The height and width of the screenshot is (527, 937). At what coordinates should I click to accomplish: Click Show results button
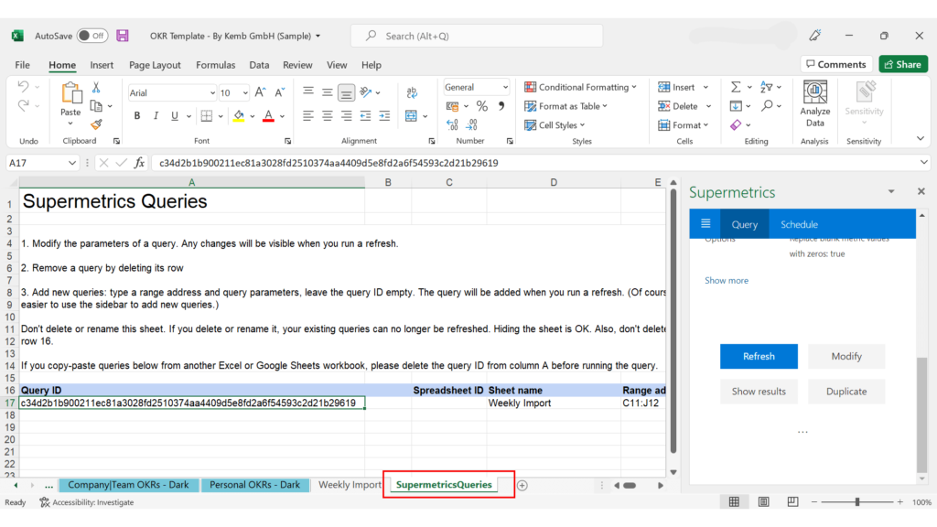[x=759, y=392]
